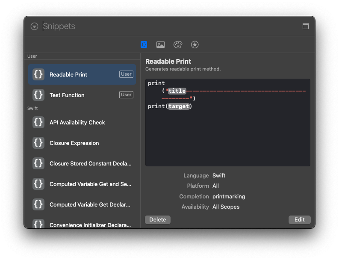Click the Snippets search field

pyautogui.click(x=168, y=26)
